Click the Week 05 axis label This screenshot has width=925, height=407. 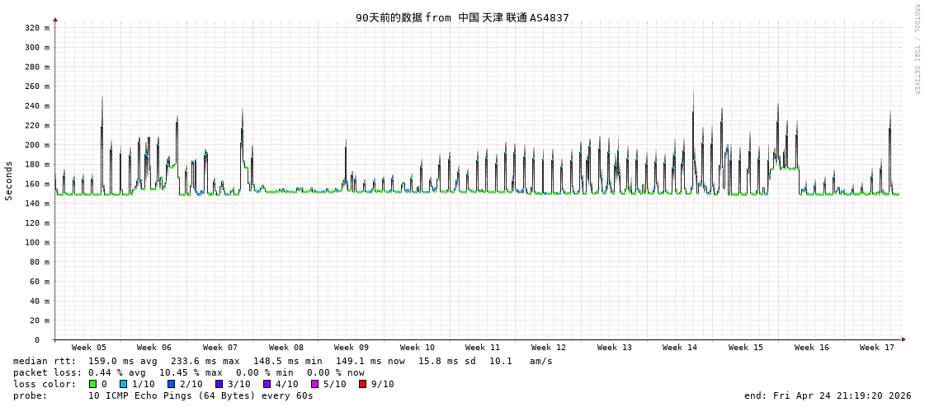88,348
